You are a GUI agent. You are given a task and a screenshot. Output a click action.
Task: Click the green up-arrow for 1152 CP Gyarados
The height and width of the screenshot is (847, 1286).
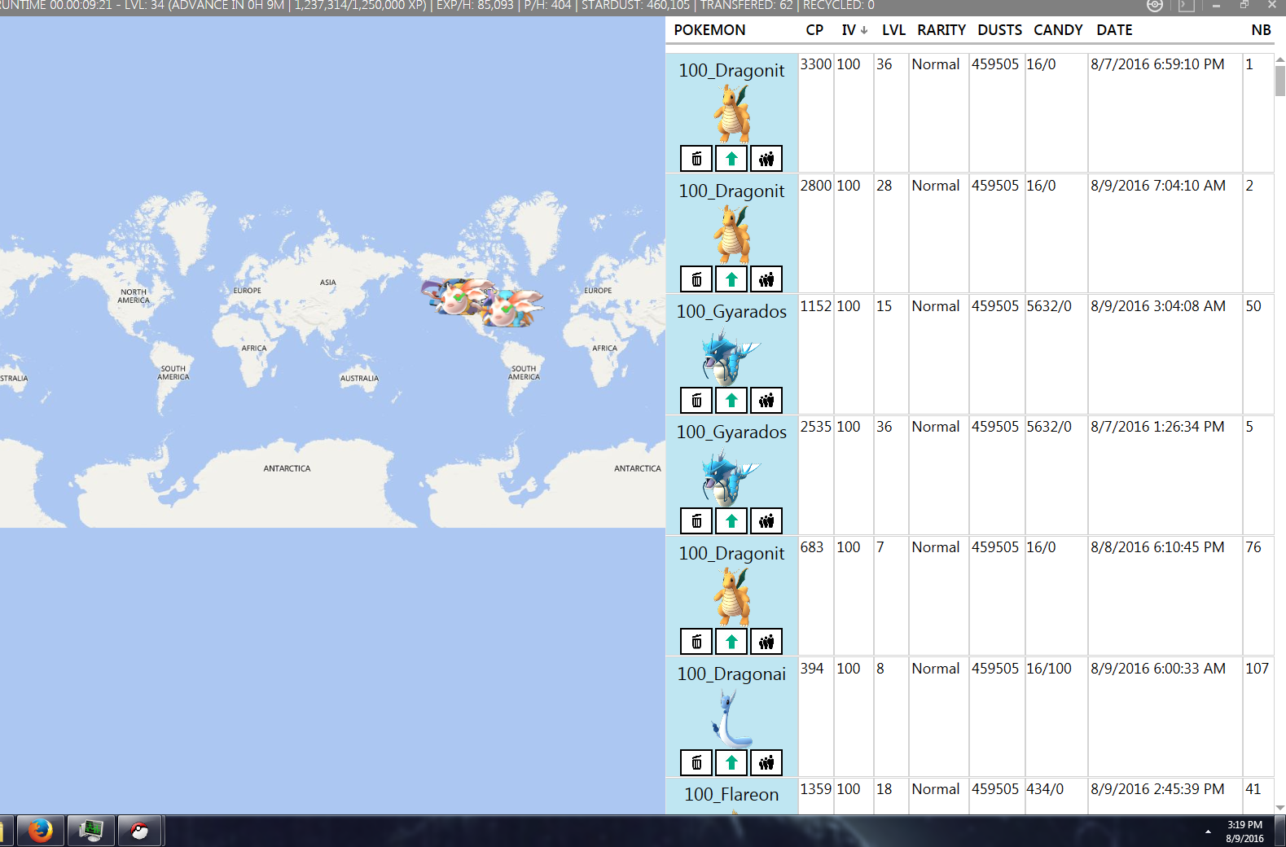click(x=731, y=400)
